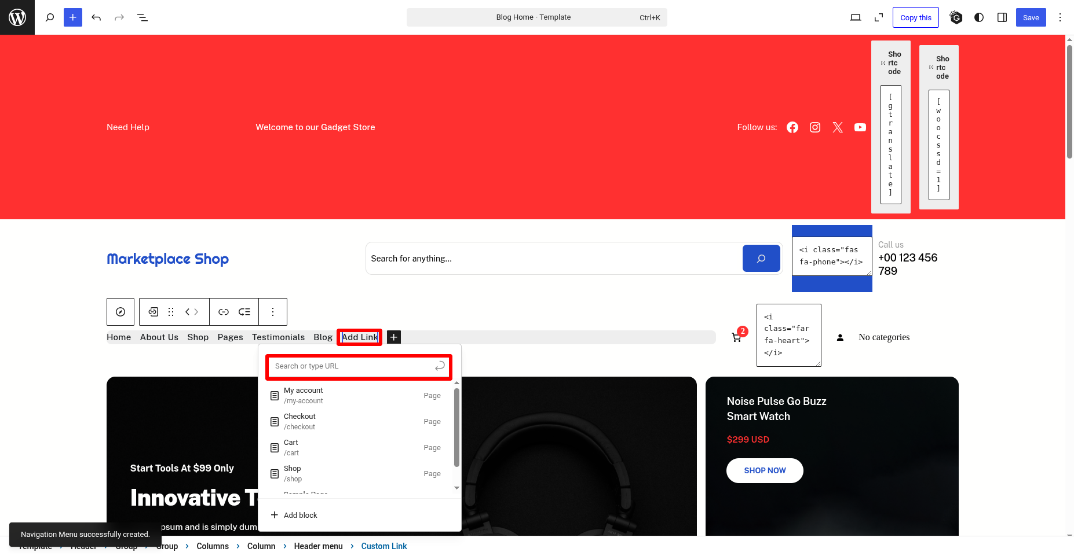1074x556 pixels.
Task: Click the Facebook social icon
Action: (x=792, y=127)
